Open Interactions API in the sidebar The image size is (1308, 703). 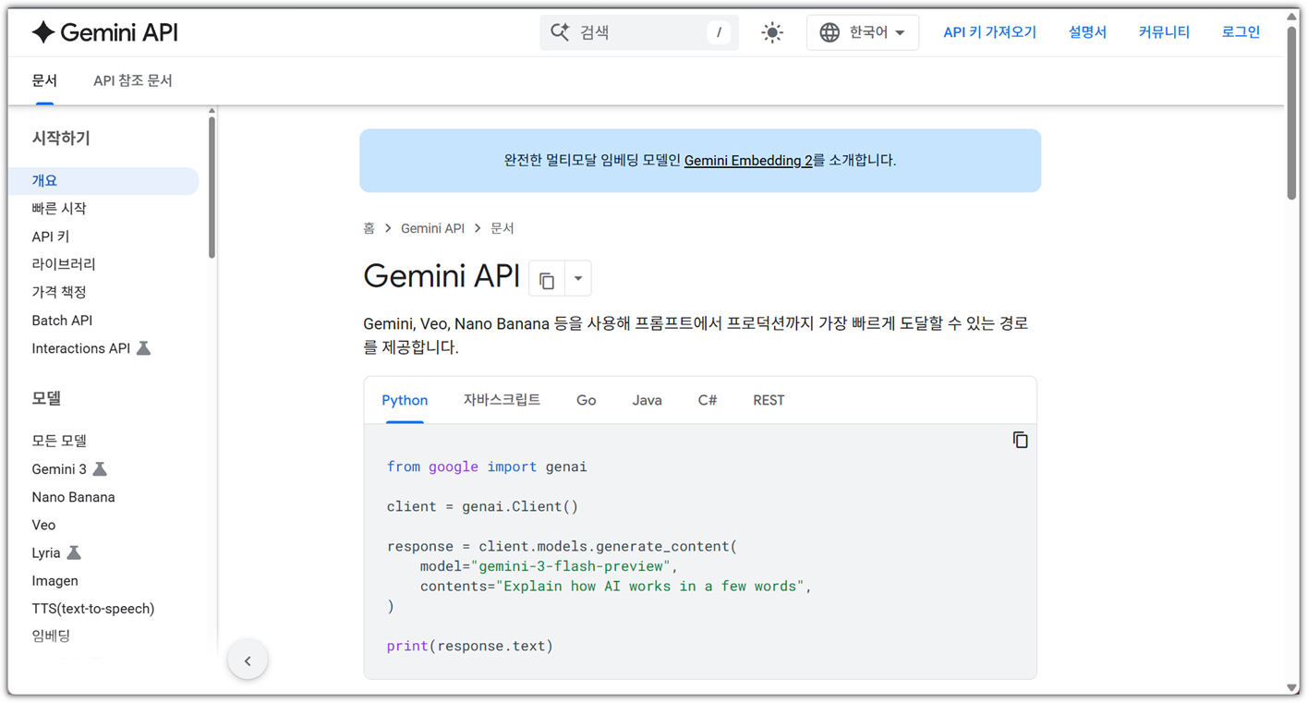[x=81, y=348]
